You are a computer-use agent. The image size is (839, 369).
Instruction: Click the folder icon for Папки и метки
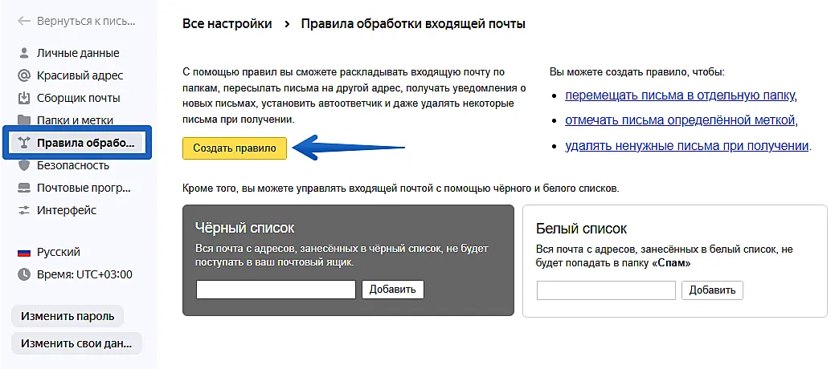click(23, 120)
